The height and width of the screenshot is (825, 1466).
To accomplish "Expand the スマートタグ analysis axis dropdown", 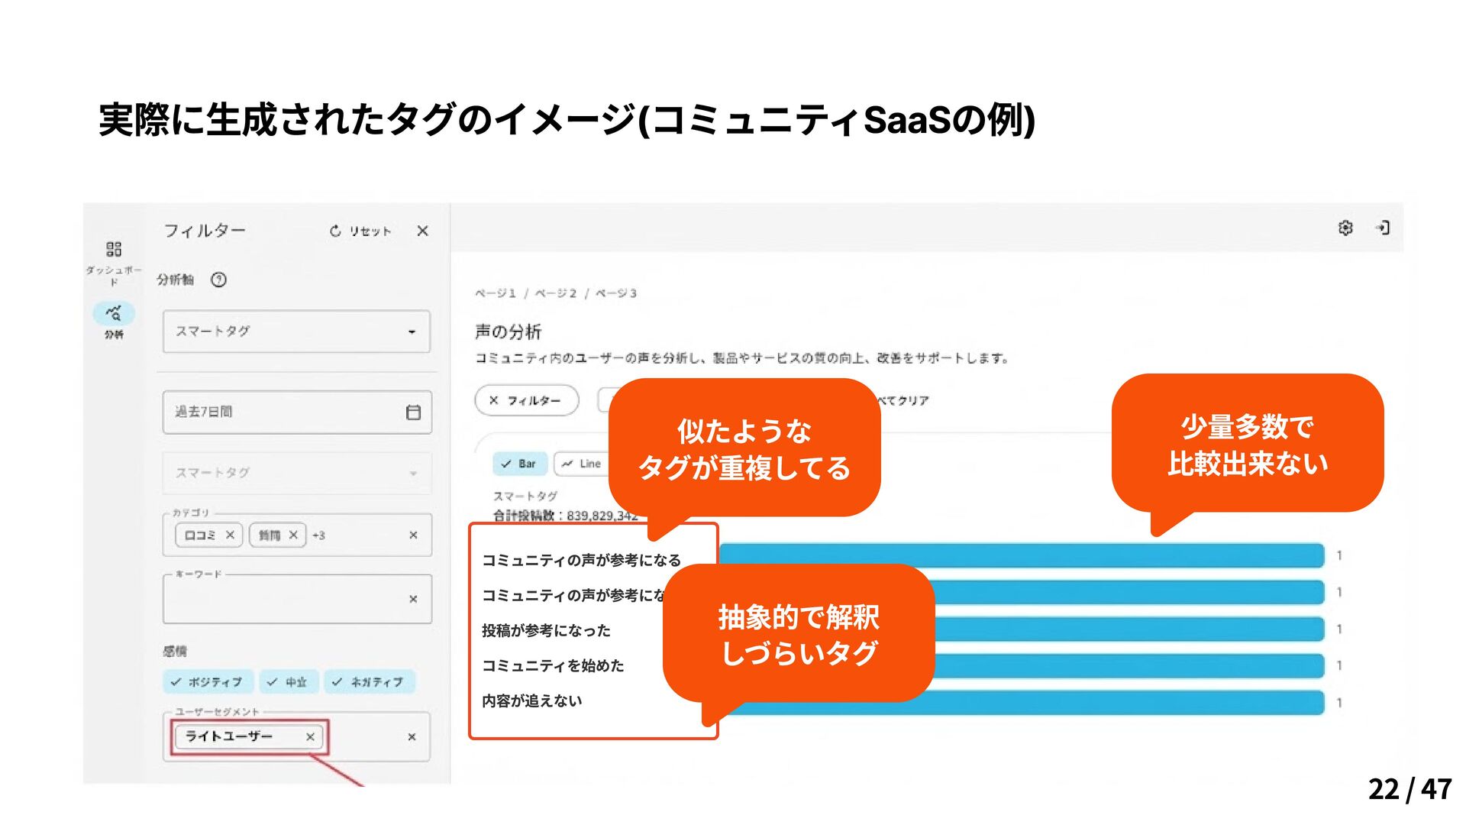I will [296, 332].
